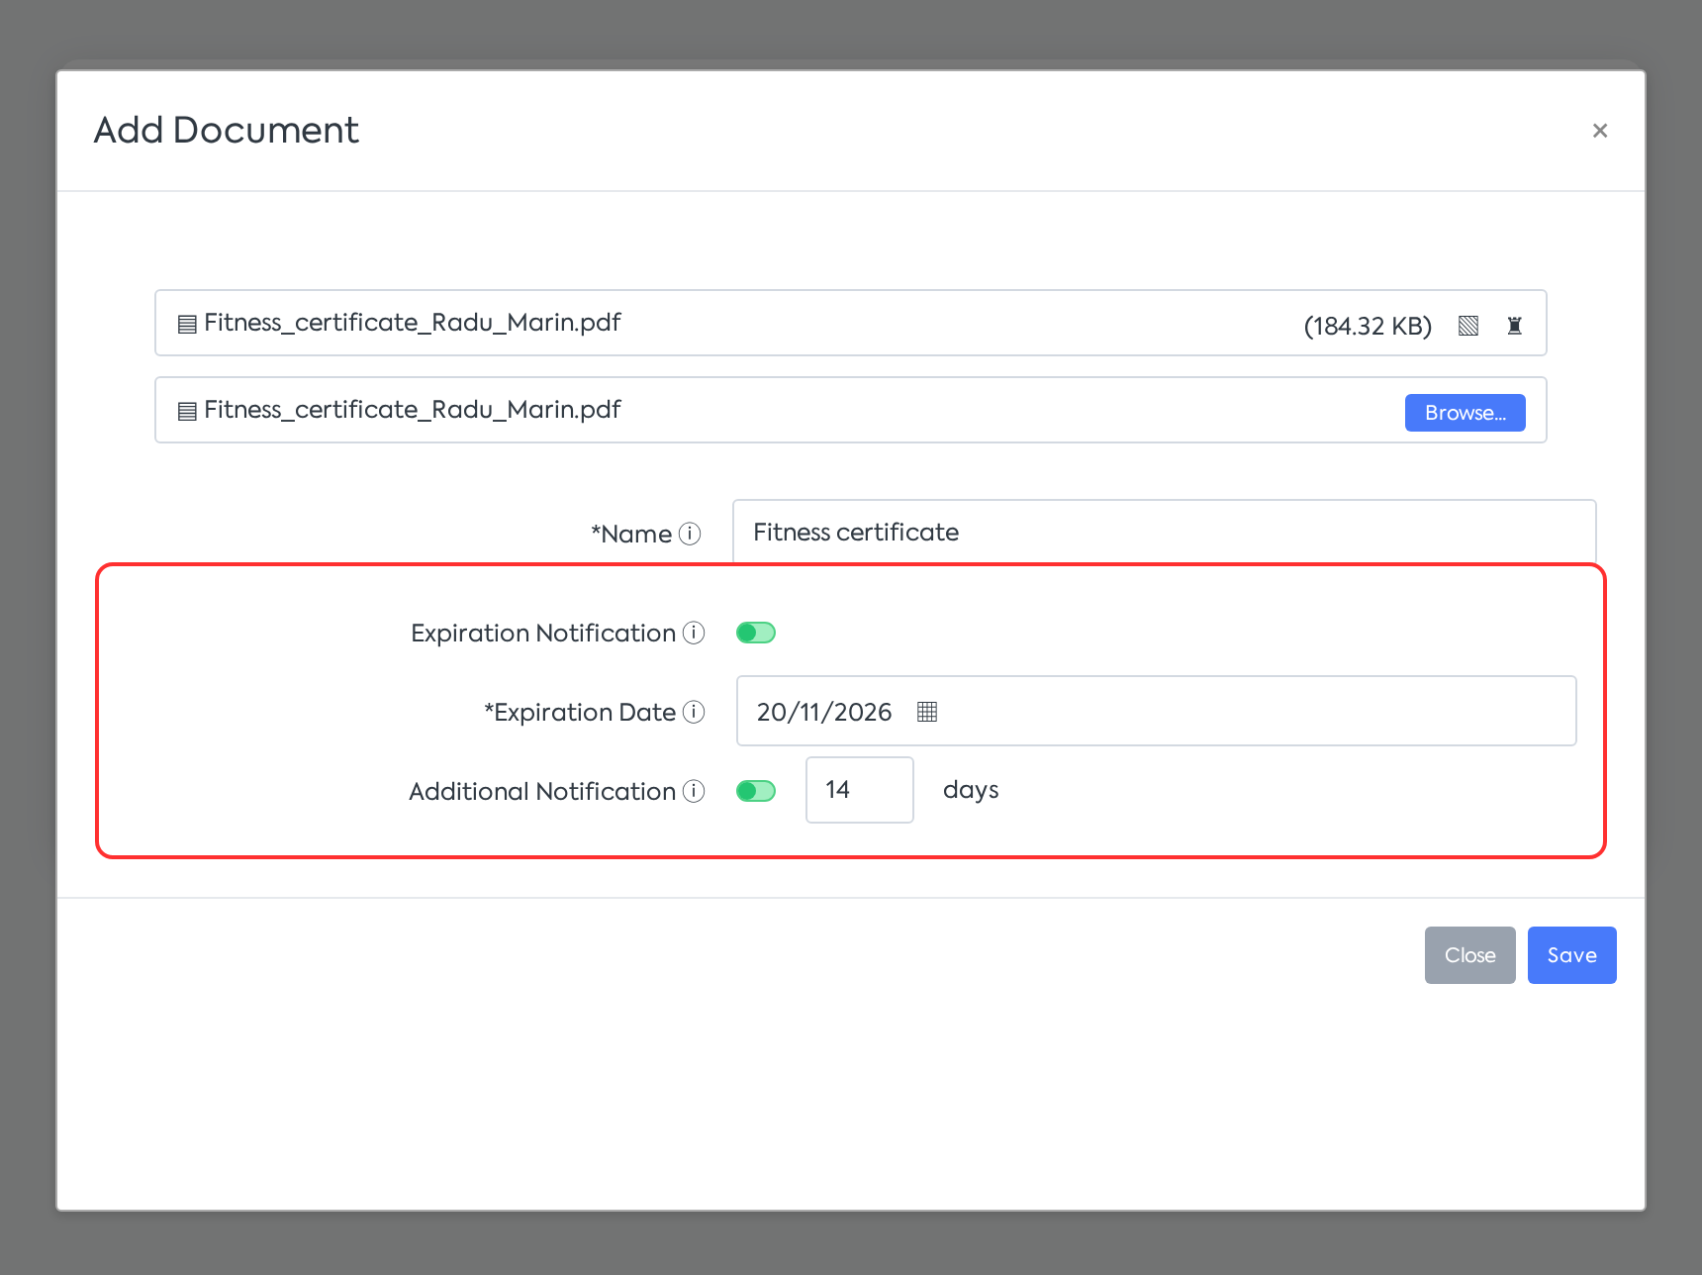Click the Expiration Notification label

coord(543,633)
